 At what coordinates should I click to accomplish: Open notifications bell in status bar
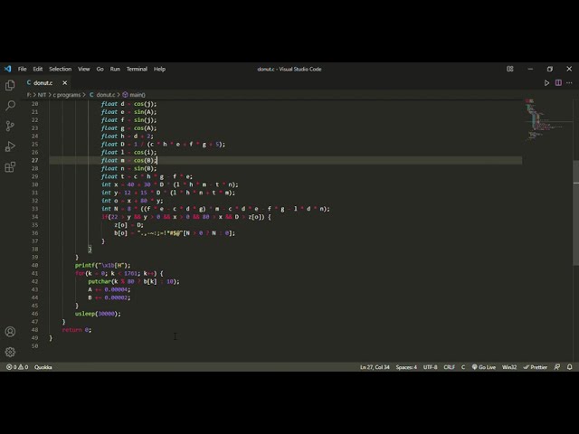pyautogui.click(x=570, y=367)
